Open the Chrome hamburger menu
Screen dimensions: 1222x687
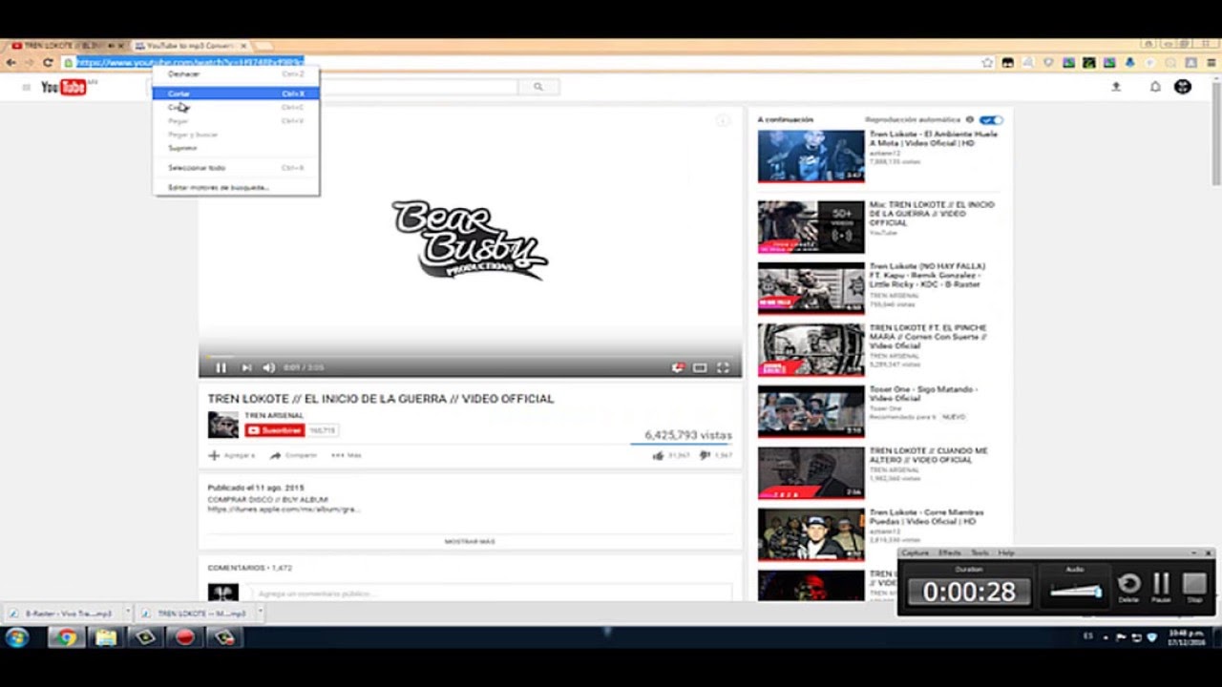tap(1211, 63)
